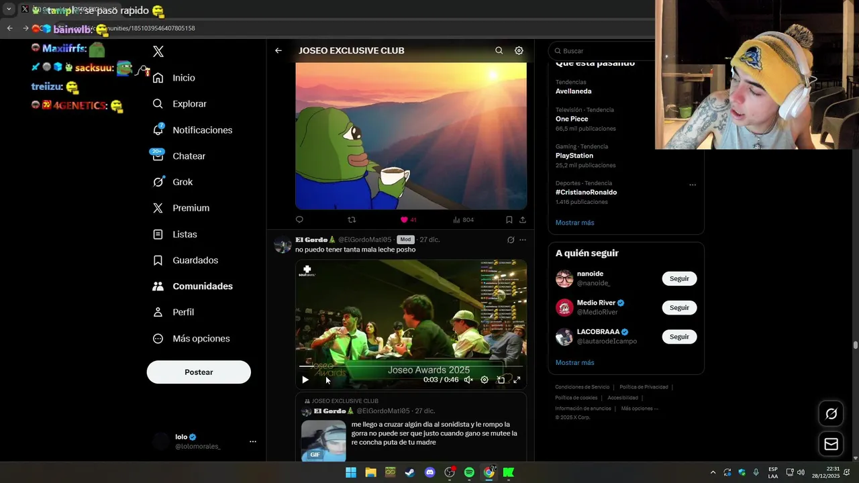Viewport: 859px width, 483px height.
Task: Share the Pepe image post
Action: tap(523, 219)
